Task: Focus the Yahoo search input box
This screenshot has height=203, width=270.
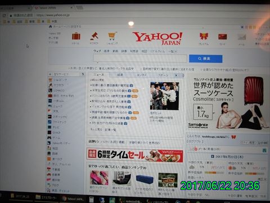Action: point(139,59)
